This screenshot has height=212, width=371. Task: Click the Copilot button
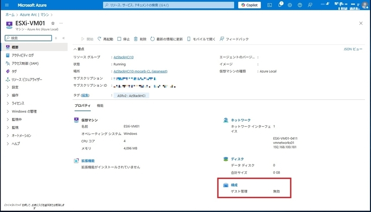coord(249,5)
